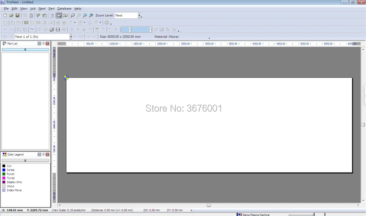366x216 pixels.
Task: Open the Zoom Level dropdown
Action: pos(139,15)
